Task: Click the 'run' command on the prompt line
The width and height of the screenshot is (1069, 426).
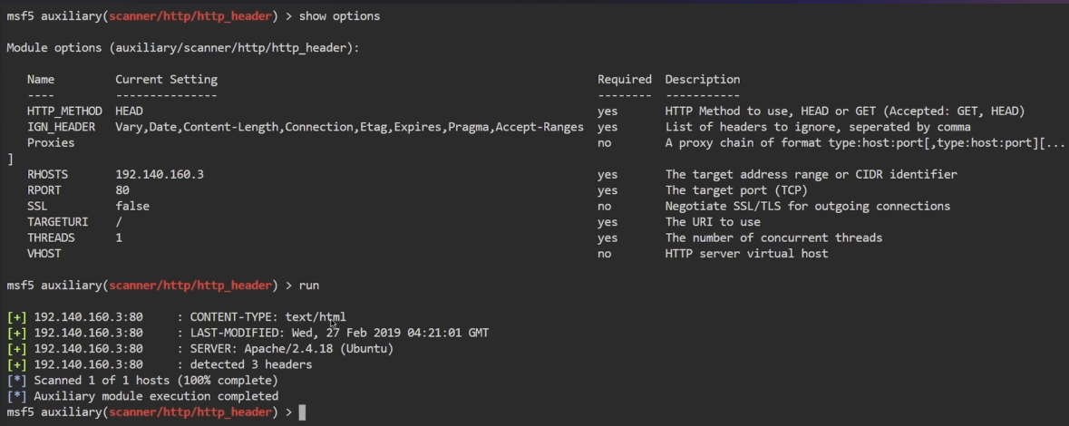Action: coord(309,286)
